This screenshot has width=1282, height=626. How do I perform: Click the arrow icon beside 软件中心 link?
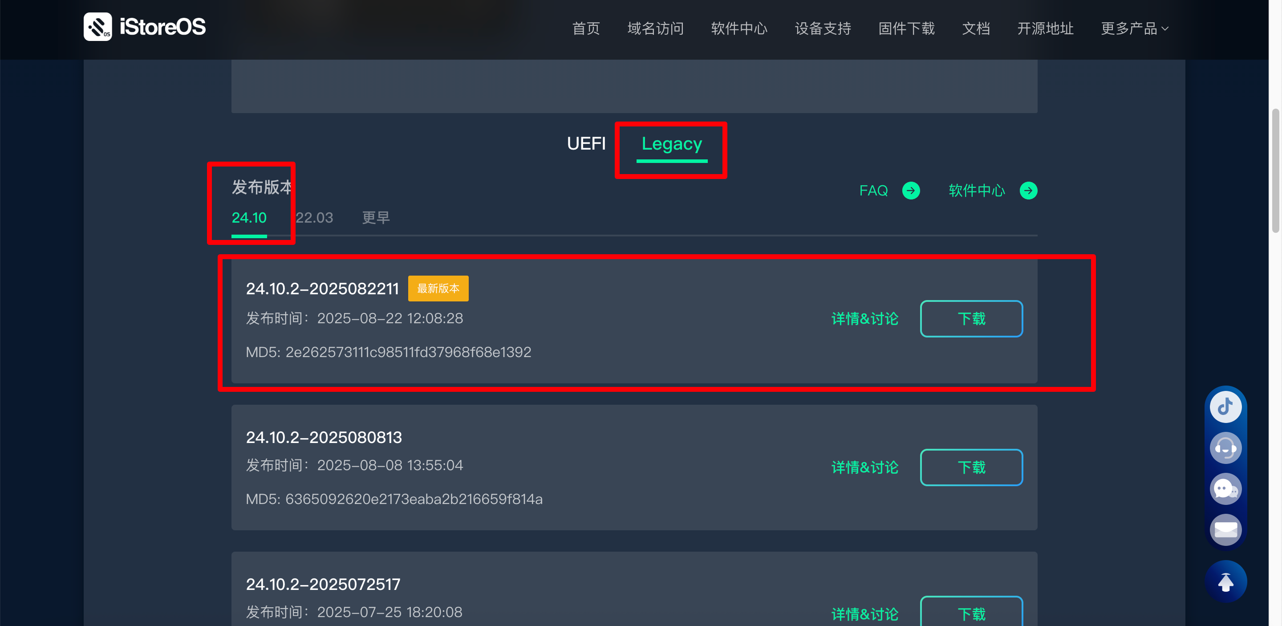pyautogui.click(x=1028, y=191)
